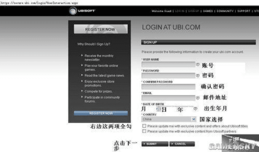Viewport: 259px width, 152px height.
Task: Tick the Ubisoft partners exclusive content checkbox
Action: (144, 131)
